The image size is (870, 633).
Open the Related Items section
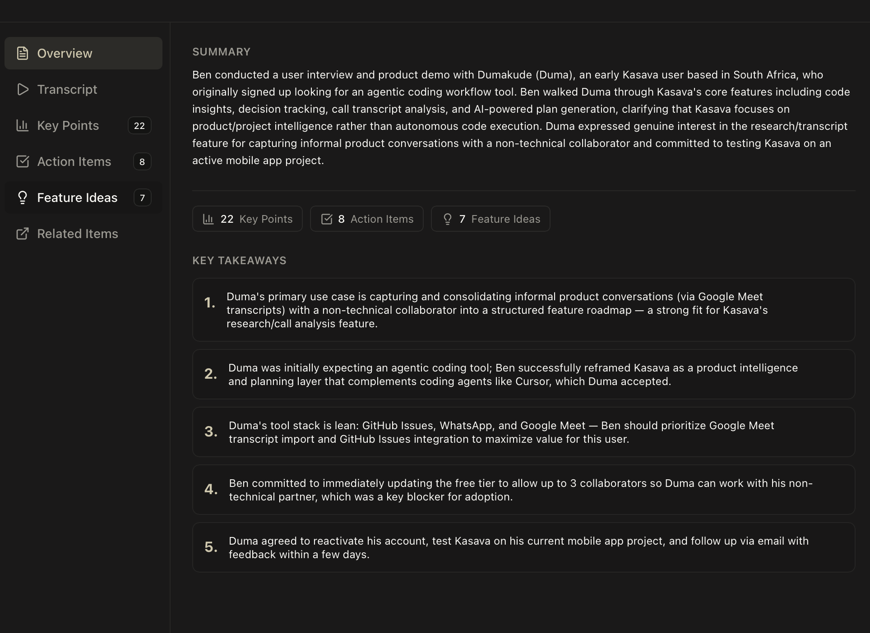click(77, 234)
